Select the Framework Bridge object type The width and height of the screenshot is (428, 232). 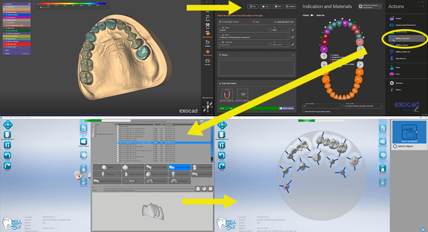(x=157, y=167)
